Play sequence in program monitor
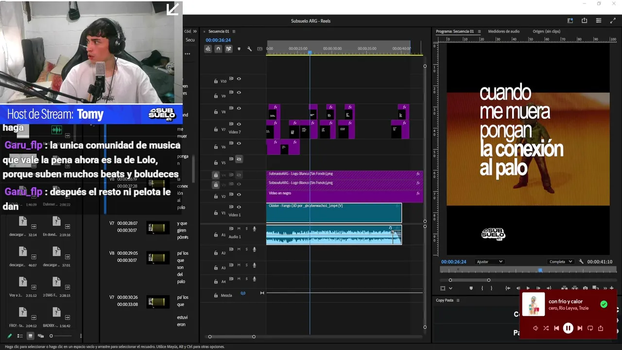Viewport: 622px width, 350px height. (x=528, y=288)
